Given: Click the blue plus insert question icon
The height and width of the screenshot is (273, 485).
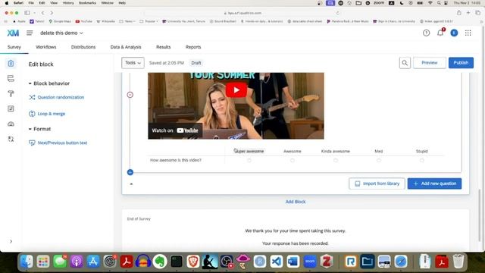Looking at the screenshot, I should click(130, 172).
